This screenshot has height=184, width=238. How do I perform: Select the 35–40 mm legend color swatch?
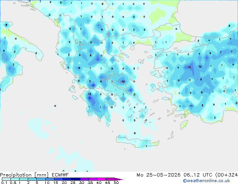tap(93, 179)
